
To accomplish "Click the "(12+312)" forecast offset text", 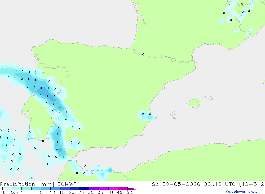I will click(x=252, y=184).
